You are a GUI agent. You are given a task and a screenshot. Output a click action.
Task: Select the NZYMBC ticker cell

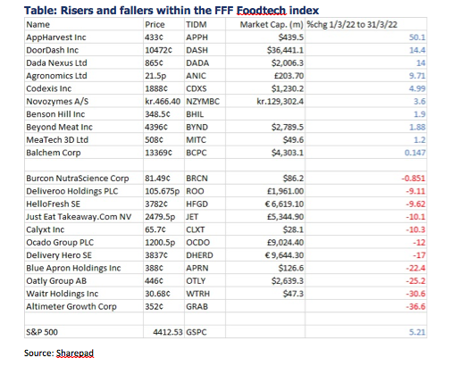(203, 102)
